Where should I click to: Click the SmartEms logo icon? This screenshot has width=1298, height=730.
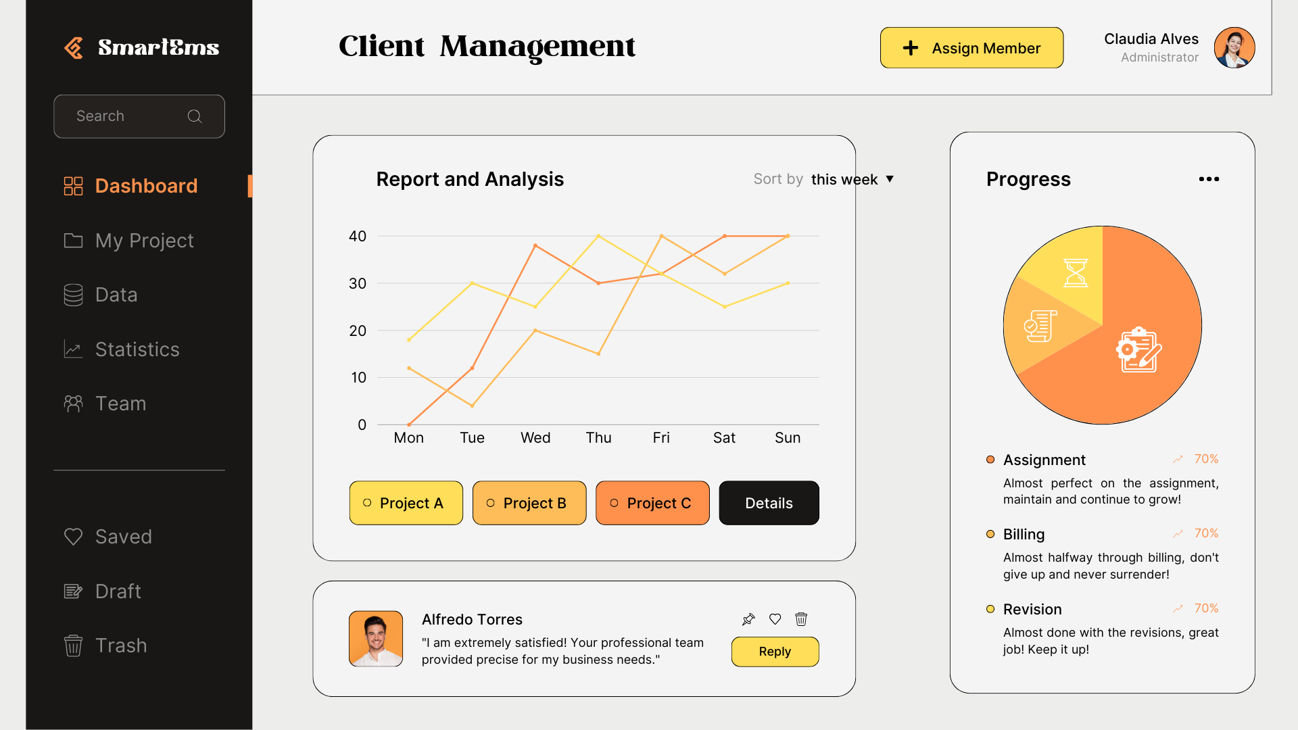74,48
